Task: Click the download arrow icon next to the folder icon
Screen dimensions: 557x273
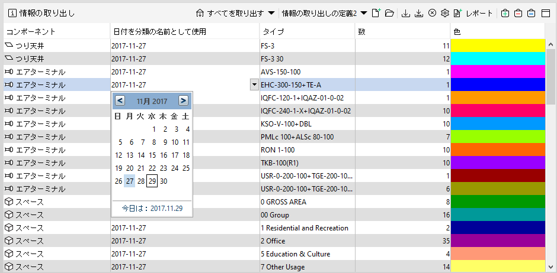Action: pos(406,14)
